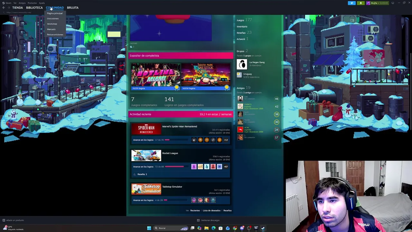Viewport: 412px width, 232px height.
Task: Click the Tabletop Simulator achievement progress bar
Action: (x=176, y=200)
